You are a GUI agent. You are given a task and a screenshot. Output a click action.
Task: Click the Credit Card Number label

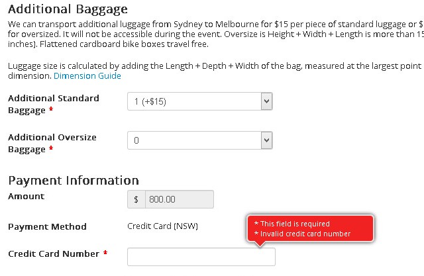(53, 254)
